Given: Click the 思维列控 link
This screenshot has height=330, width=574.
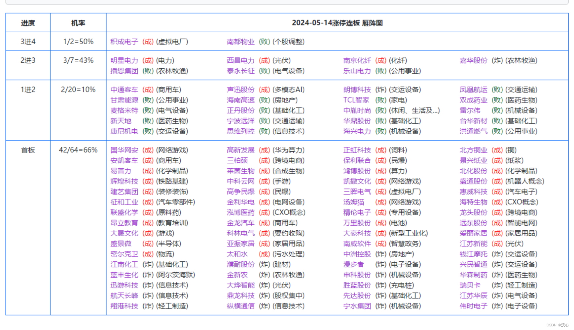Looking at the screenshot, I should (241, 131).
